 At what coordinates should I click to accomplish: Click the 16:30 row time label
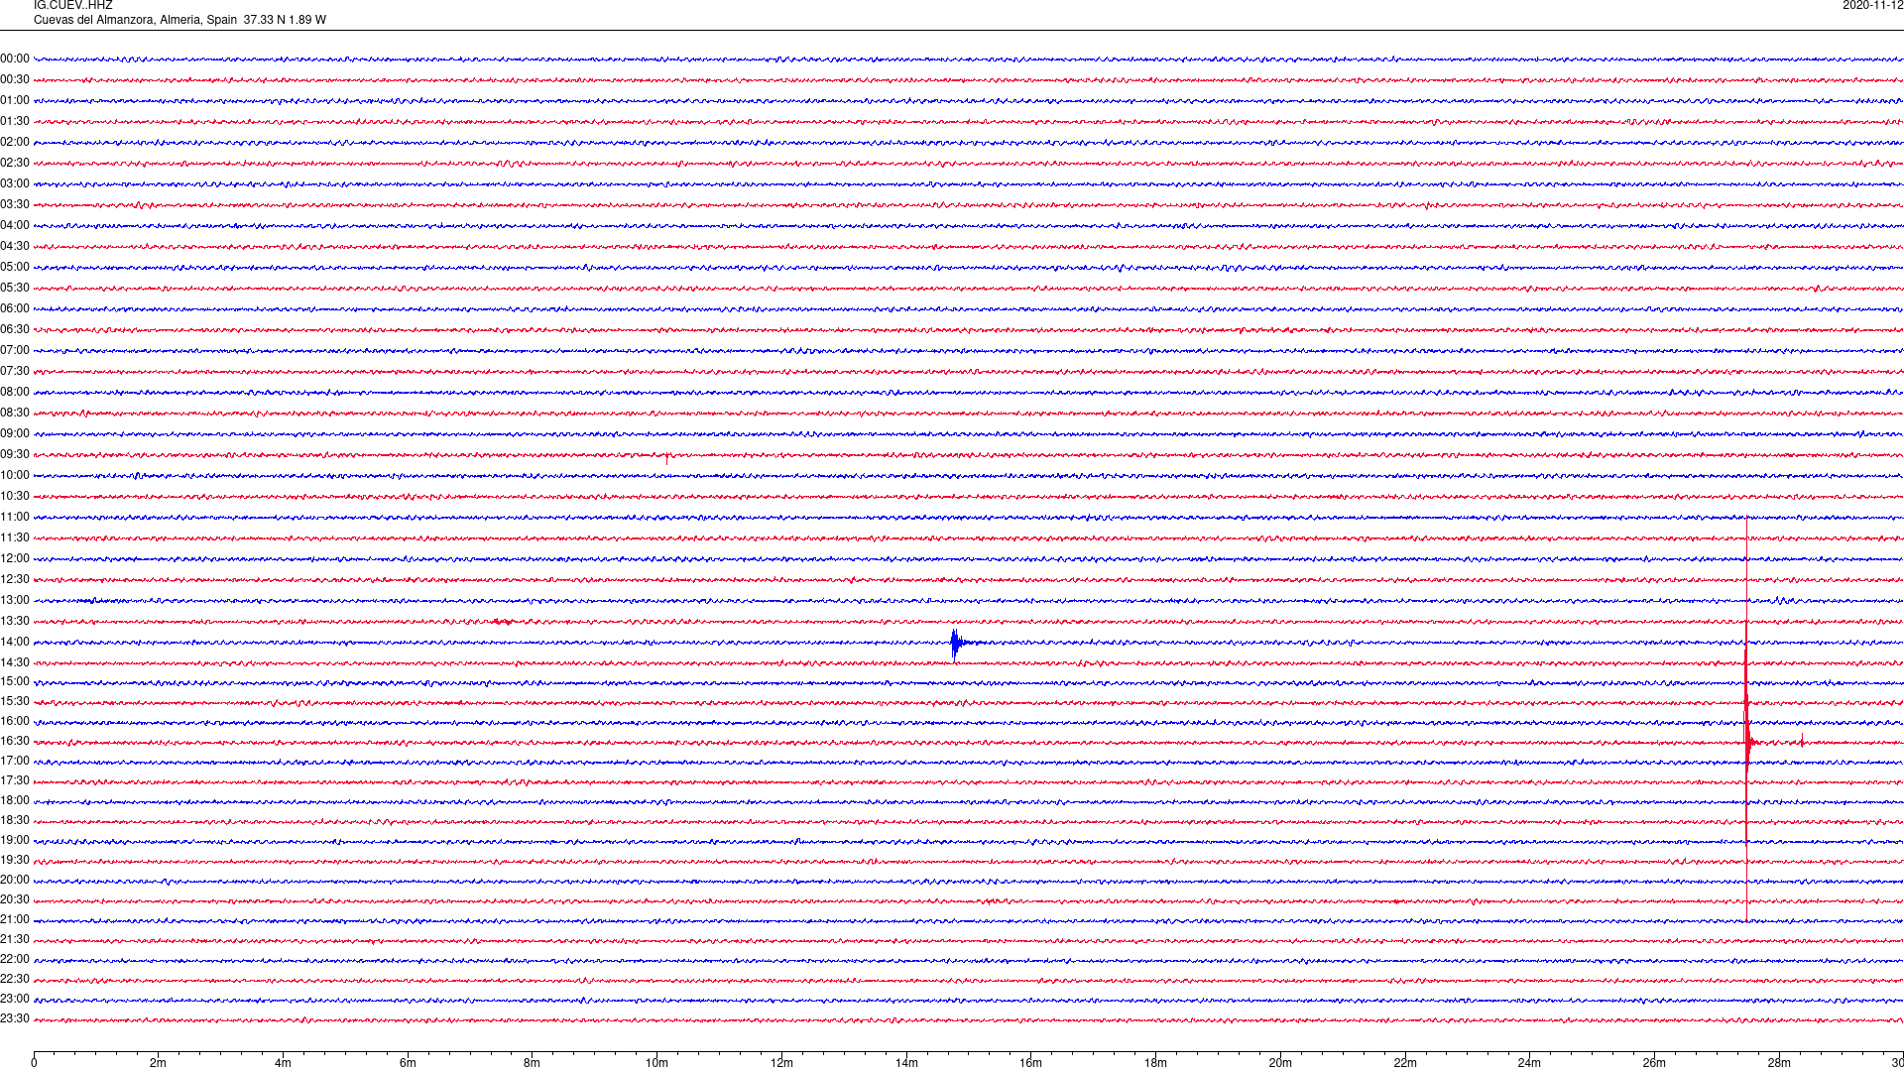[15, 741]
